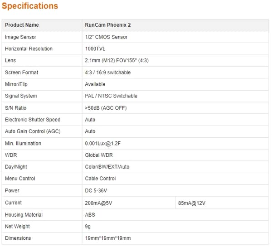Image resolution: width=272 pixels, height=247 pixels.
Task: Select the Electronic Shutter Speed label
Action: [x=33, y=120]
